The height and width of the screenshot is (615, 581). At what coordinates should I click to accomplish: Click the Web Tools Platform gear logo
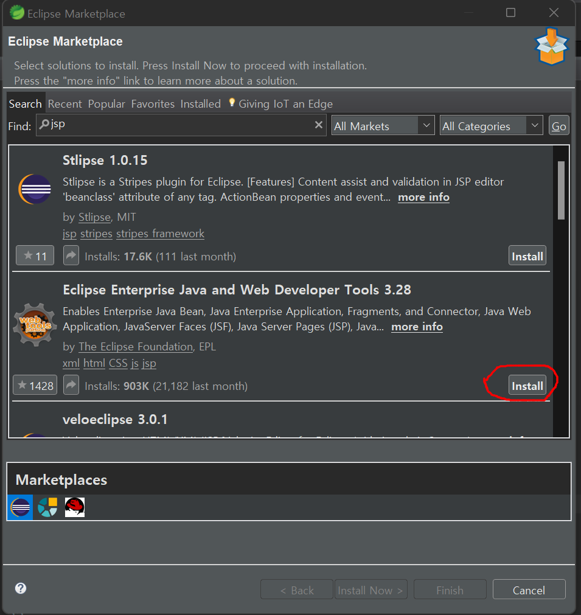(35, 324)
